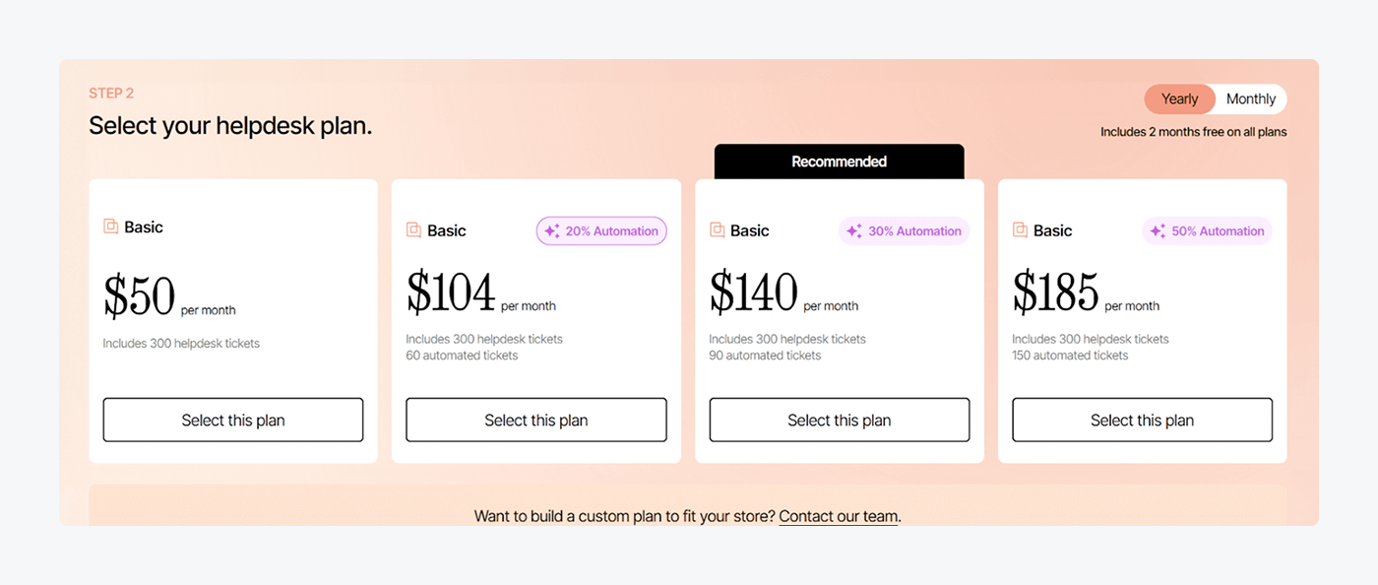Click the Basic plan icon on the $140 card

717,229
